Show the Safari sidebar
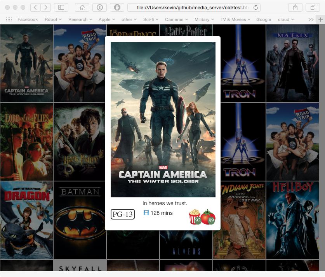 61,7
